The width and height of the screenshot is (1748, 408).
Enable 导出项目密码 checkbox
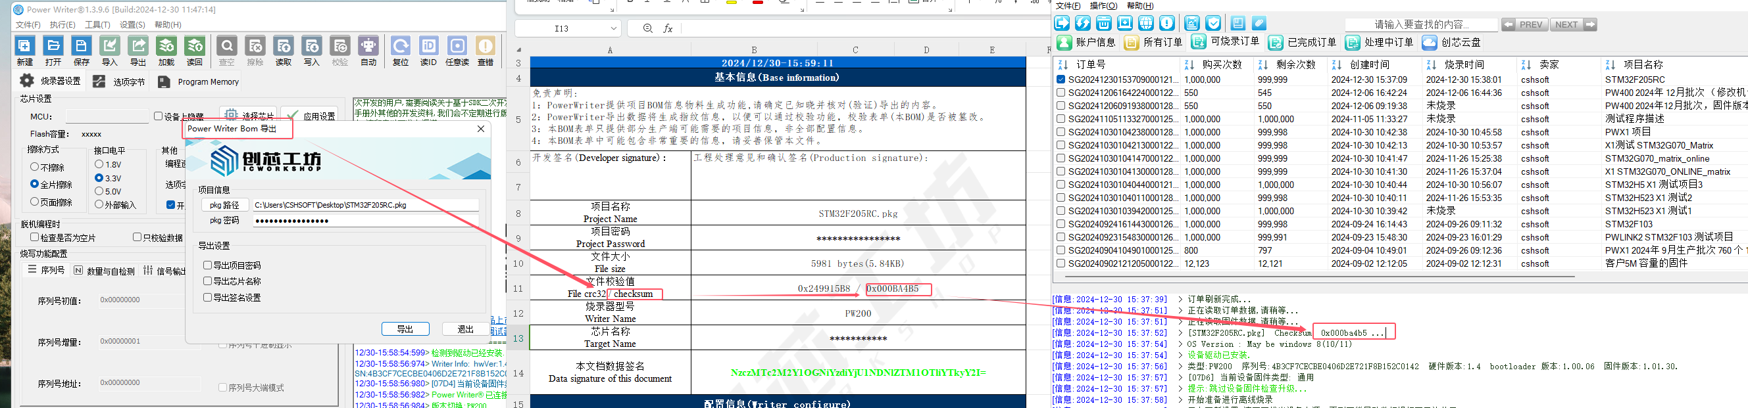point(208,265)
